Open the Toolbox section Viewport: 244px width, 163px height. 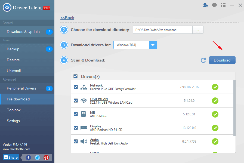[x=27, y=110]
